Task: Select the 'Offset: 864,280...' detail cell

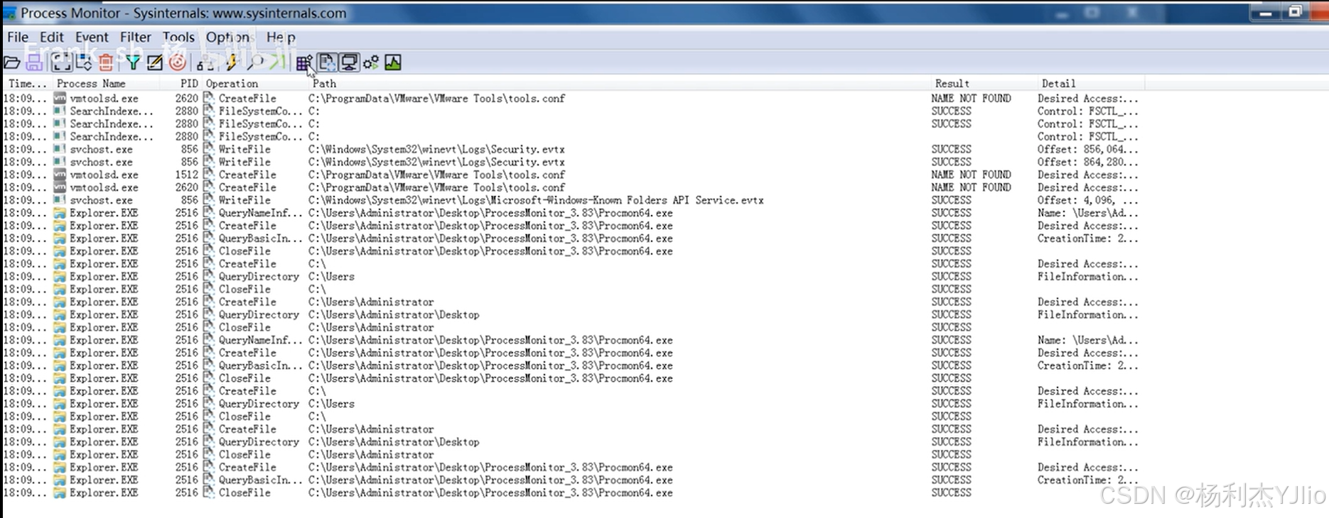Action: 1087,162
